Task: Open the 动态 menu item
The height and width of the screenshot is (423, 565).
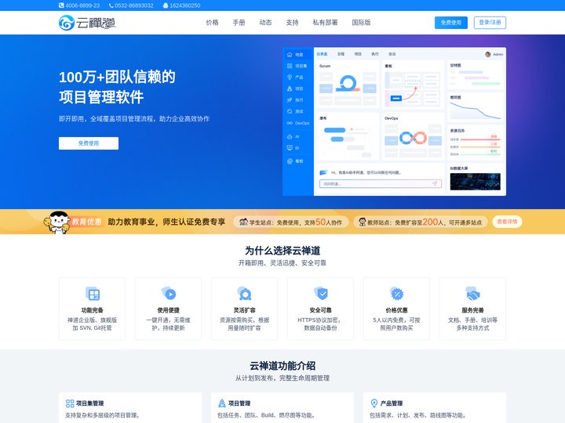Action: tap(265, 22)
